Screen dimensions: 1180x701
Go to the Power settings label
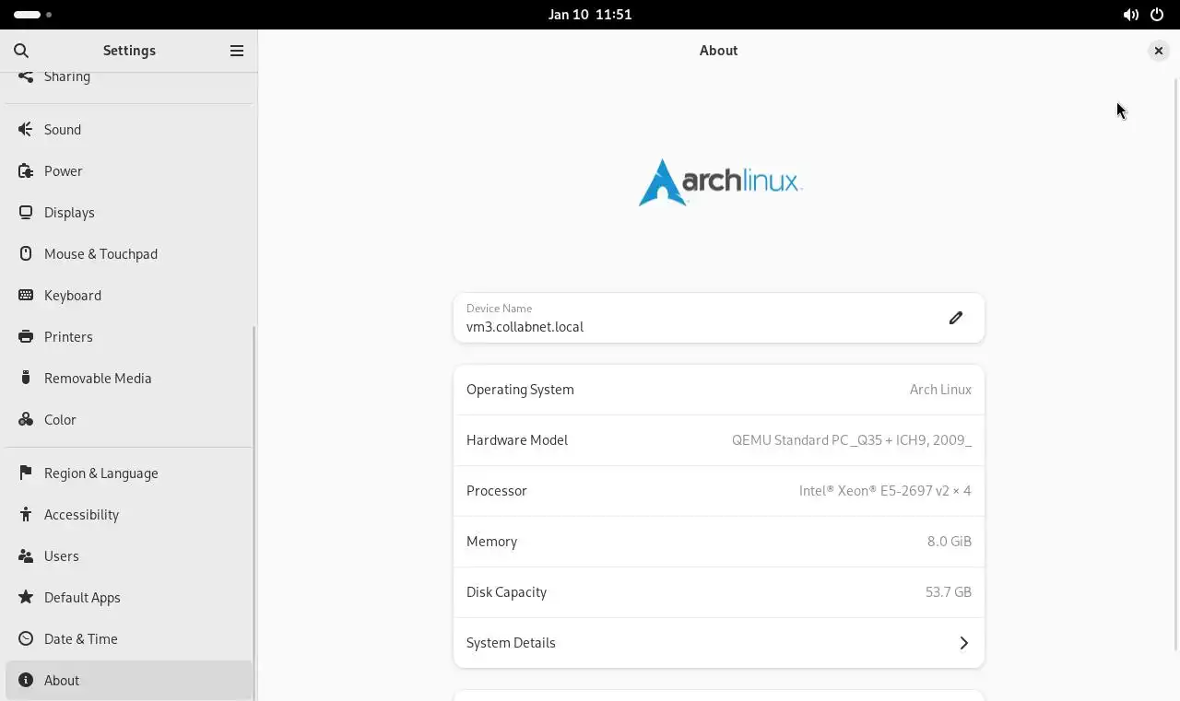[64, 171]
